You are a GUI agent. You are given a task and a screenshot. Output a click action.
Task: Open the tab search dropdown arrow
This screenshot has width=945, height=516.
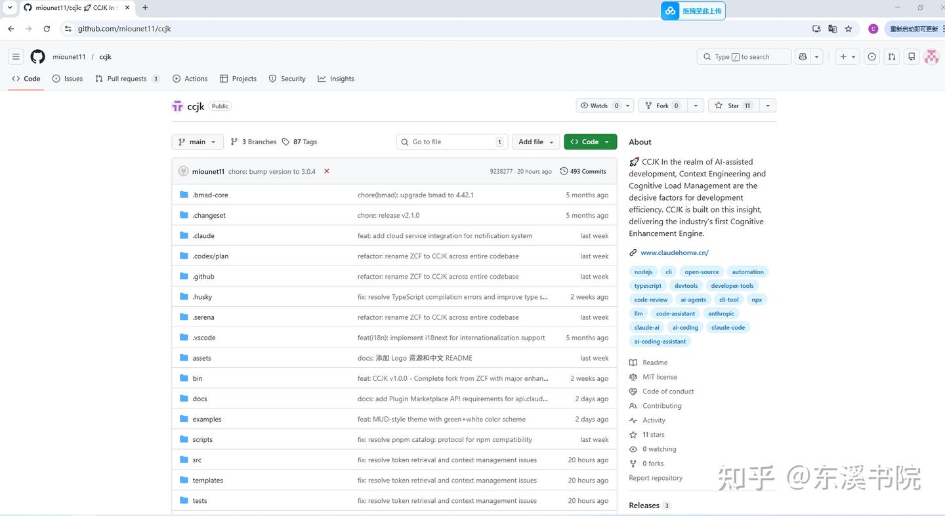10,8
